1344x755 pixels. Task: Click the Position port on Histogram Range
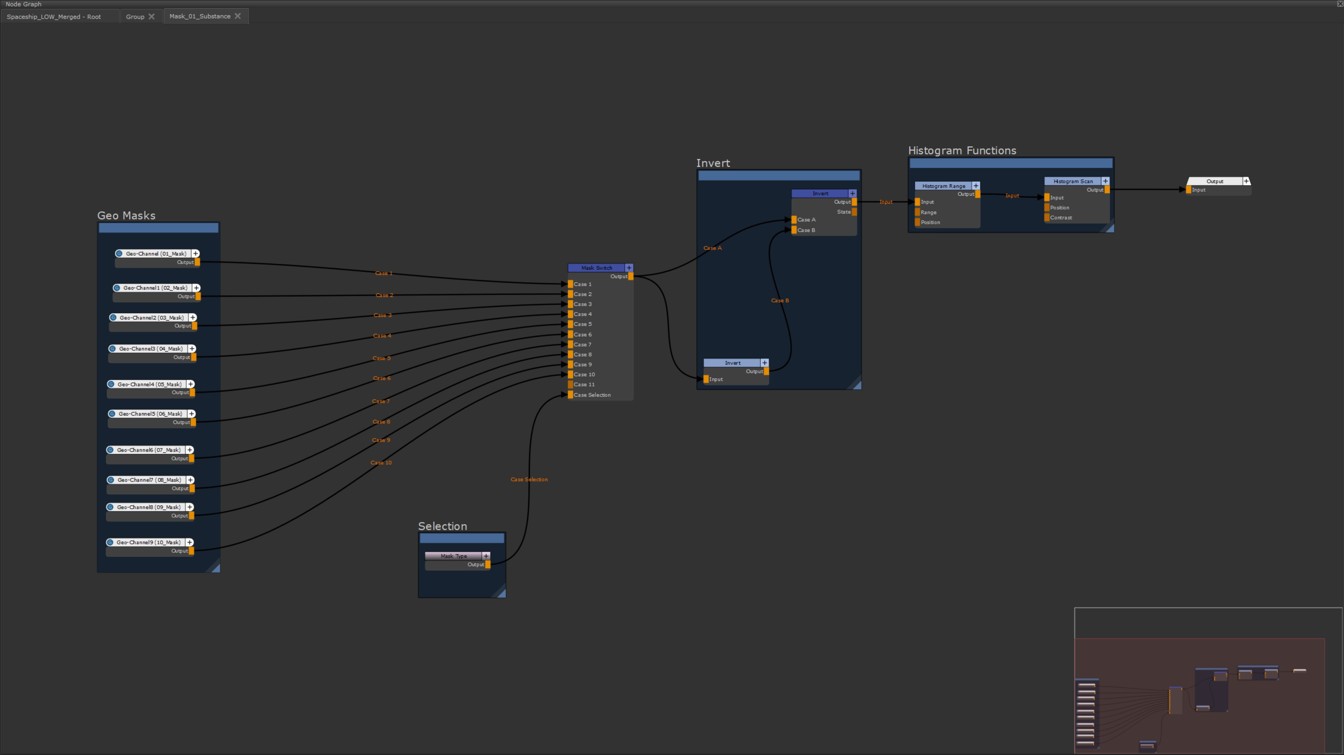(x=918, y=222)
